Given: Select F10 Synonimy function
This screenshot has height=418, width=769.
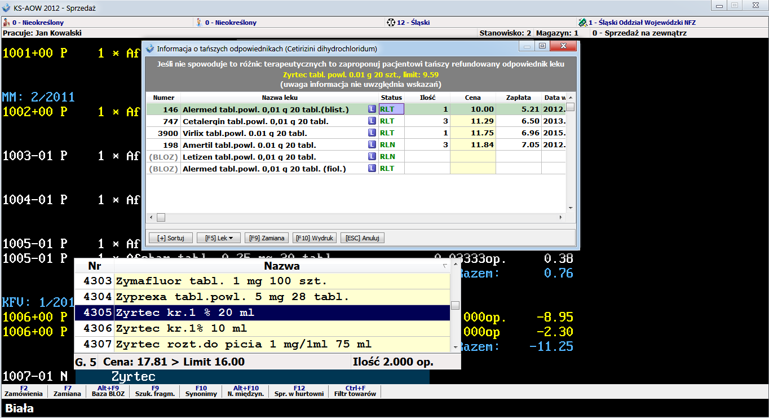Looking at the screenshot, I should [201, 391].
